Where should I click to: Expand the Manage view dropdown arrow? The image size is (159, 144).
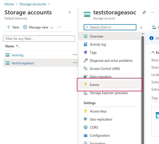pyautogui.click(x=52, y=27)
